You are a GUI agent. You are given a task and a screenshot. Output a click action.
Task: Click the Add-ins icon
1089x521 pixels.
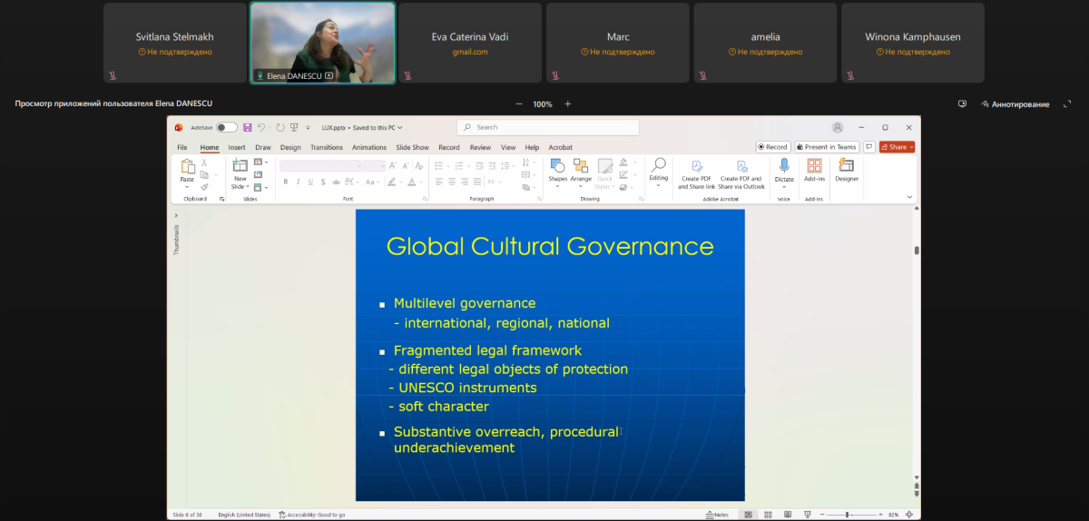tap(814, 166)
